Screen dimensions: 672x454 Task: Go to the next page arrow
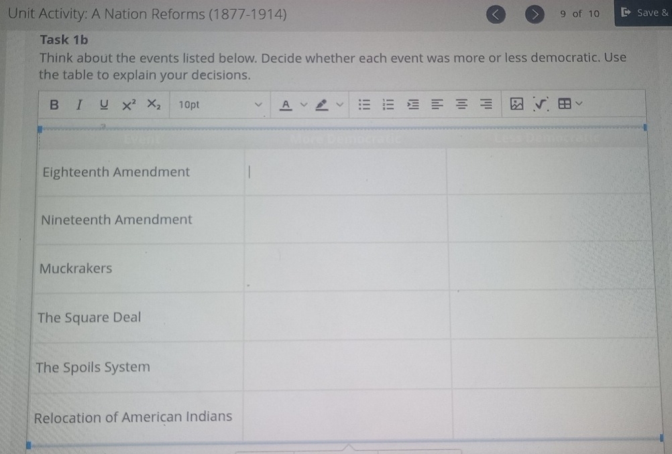pos(535,13)
